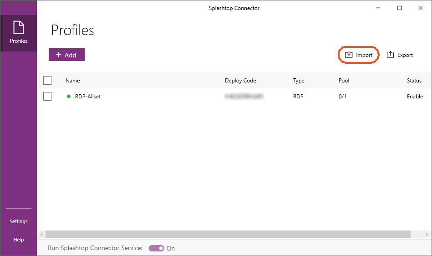The height and width of the screenshot is (256, 432).
Task: Click the blurred deploy code cell
Action: 244,96
